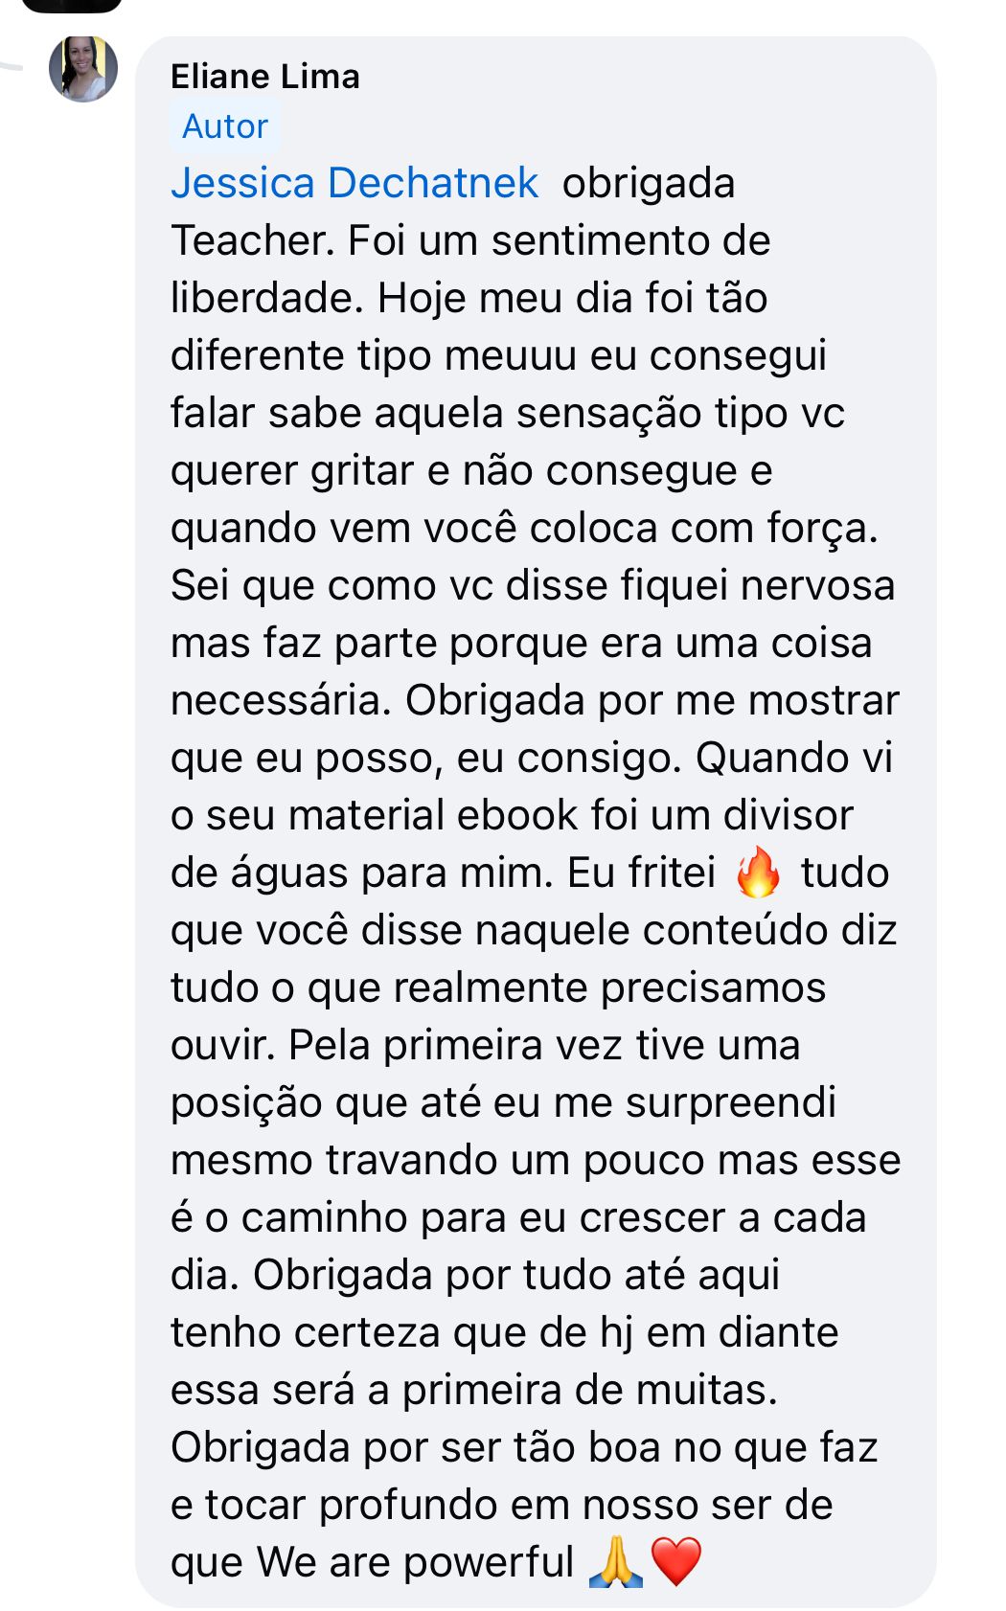Open Eliane Lima's profile picture
The height and width of the screenshot is (1611, 1006).
point(83,69)
